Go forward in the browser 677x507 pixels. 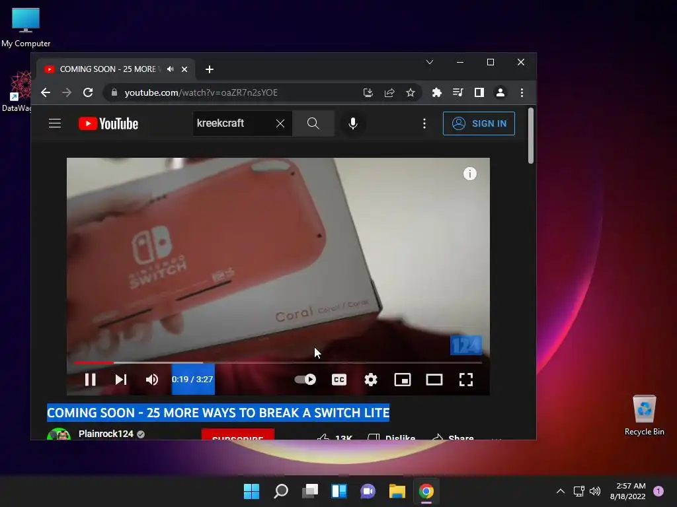(67, 92)
